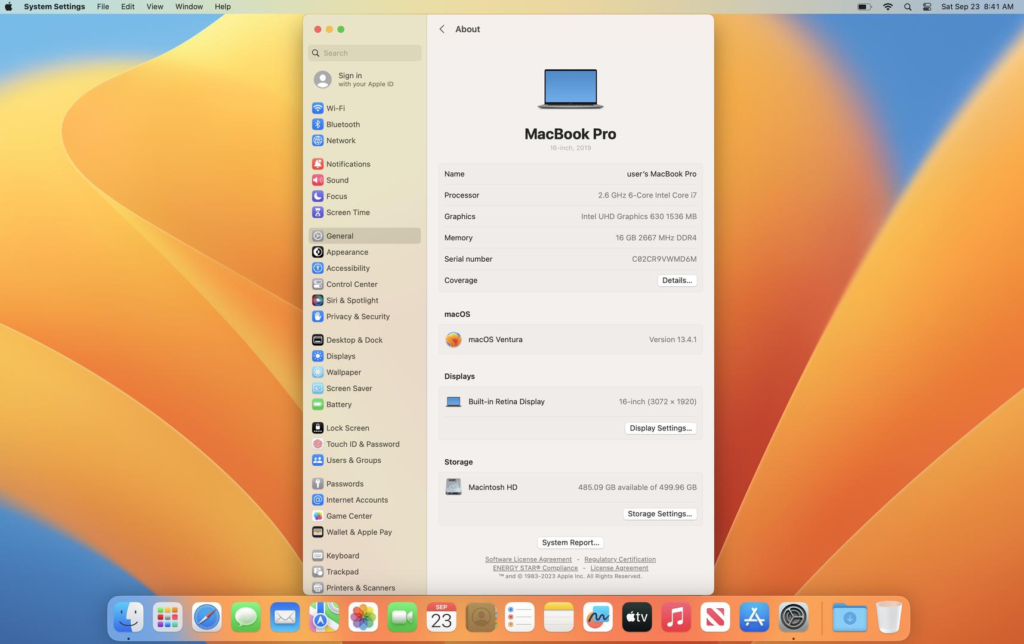Open Display Settings button

tap(660, 428)
